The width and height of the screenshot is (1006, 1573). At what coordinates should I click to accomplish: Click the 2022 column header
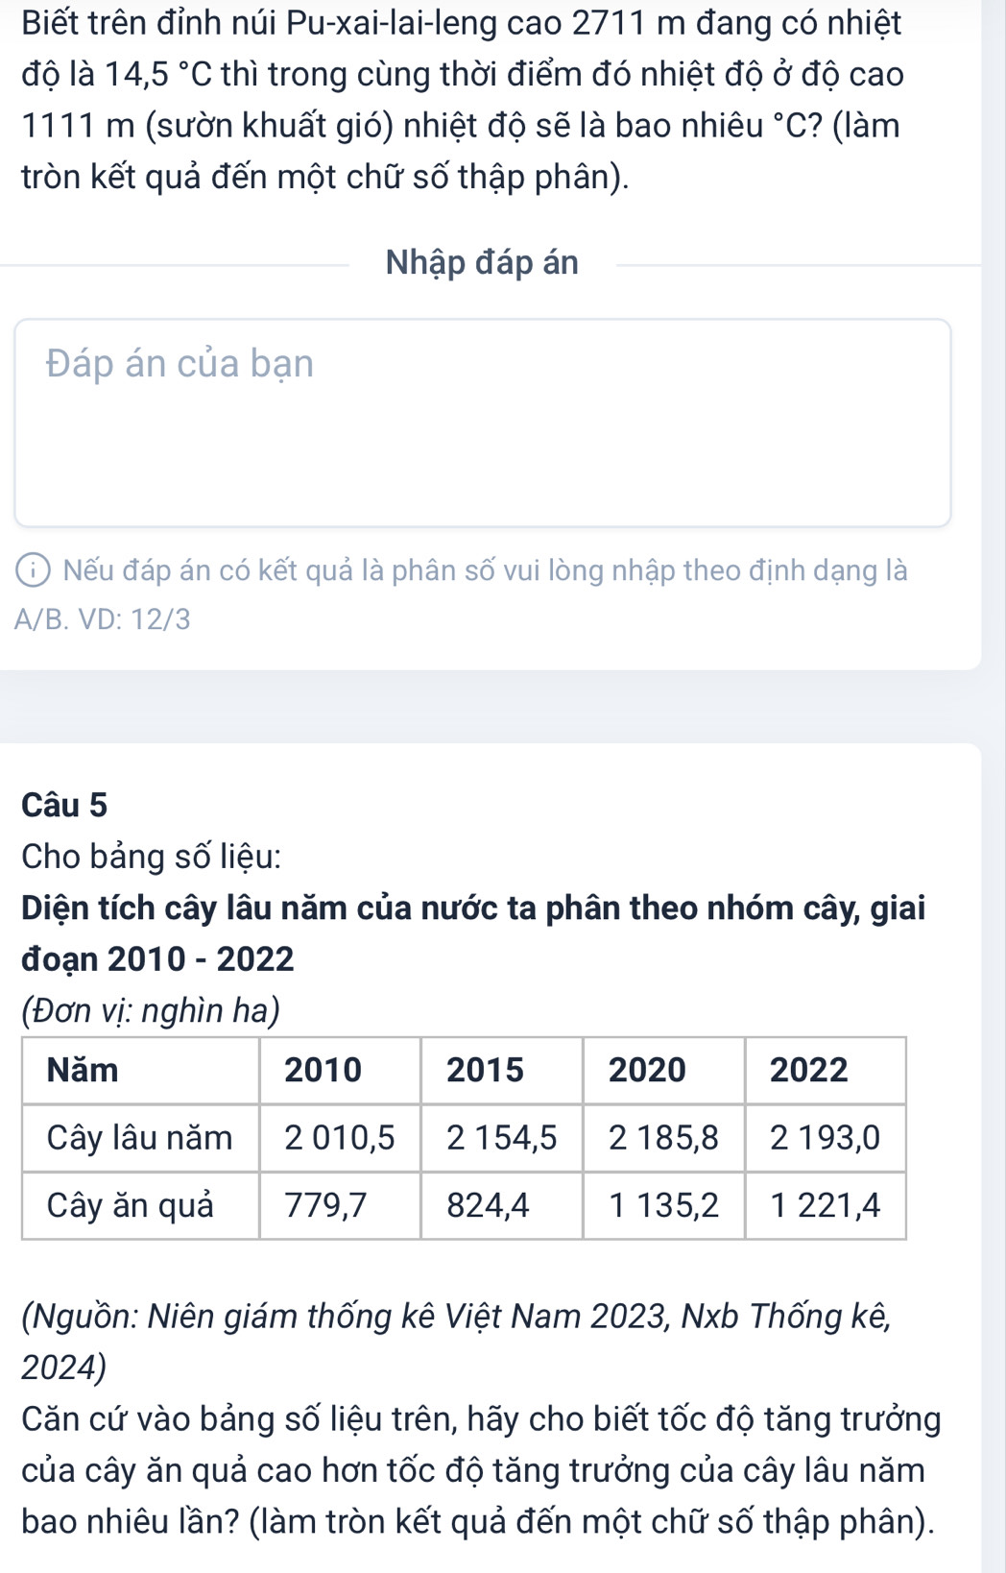coord(826,1070)
